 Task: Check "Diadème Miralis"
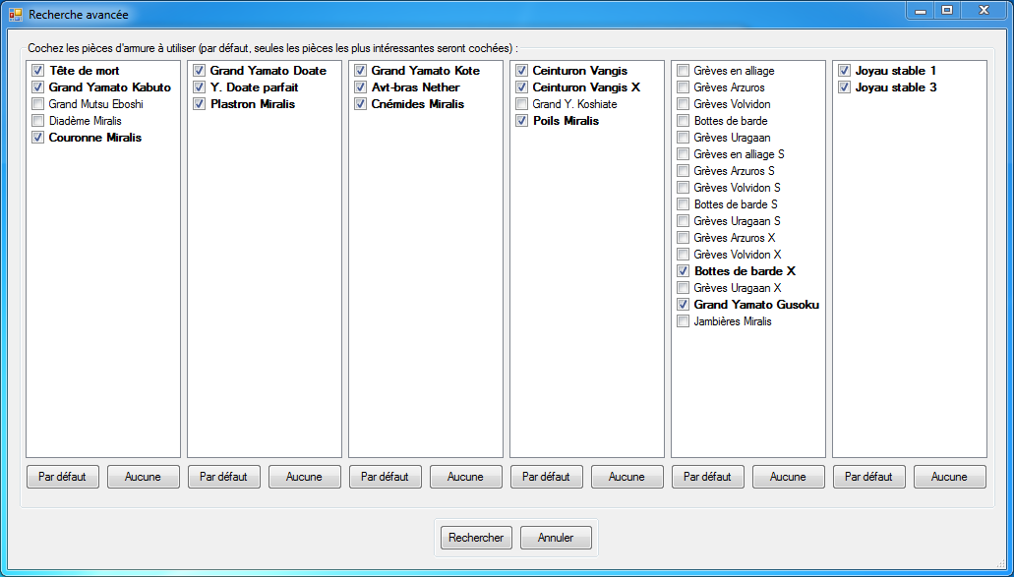click(37, 121)
